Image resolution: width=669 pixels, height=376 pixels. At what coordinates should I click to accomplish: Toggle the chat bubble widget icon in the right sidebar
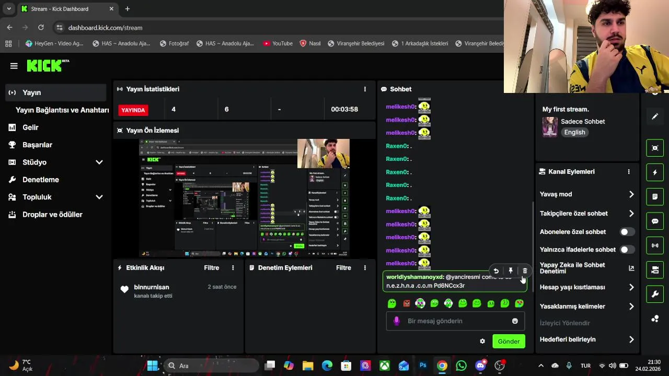[x=655, y=221]
